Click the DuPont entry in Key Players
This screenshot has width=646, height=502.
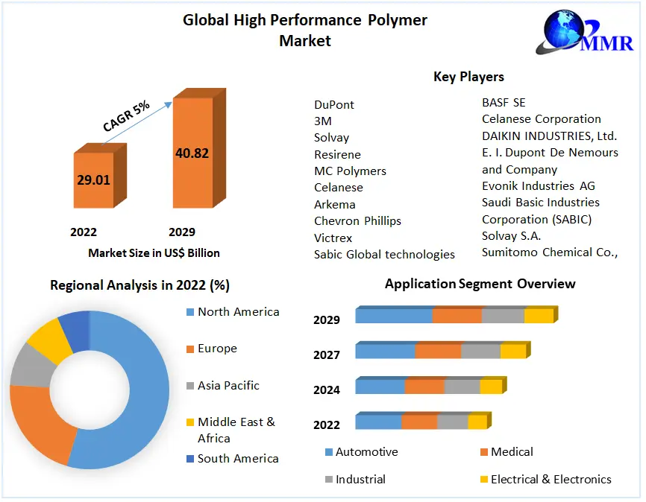pyautogui.click(x=334, y=104)
